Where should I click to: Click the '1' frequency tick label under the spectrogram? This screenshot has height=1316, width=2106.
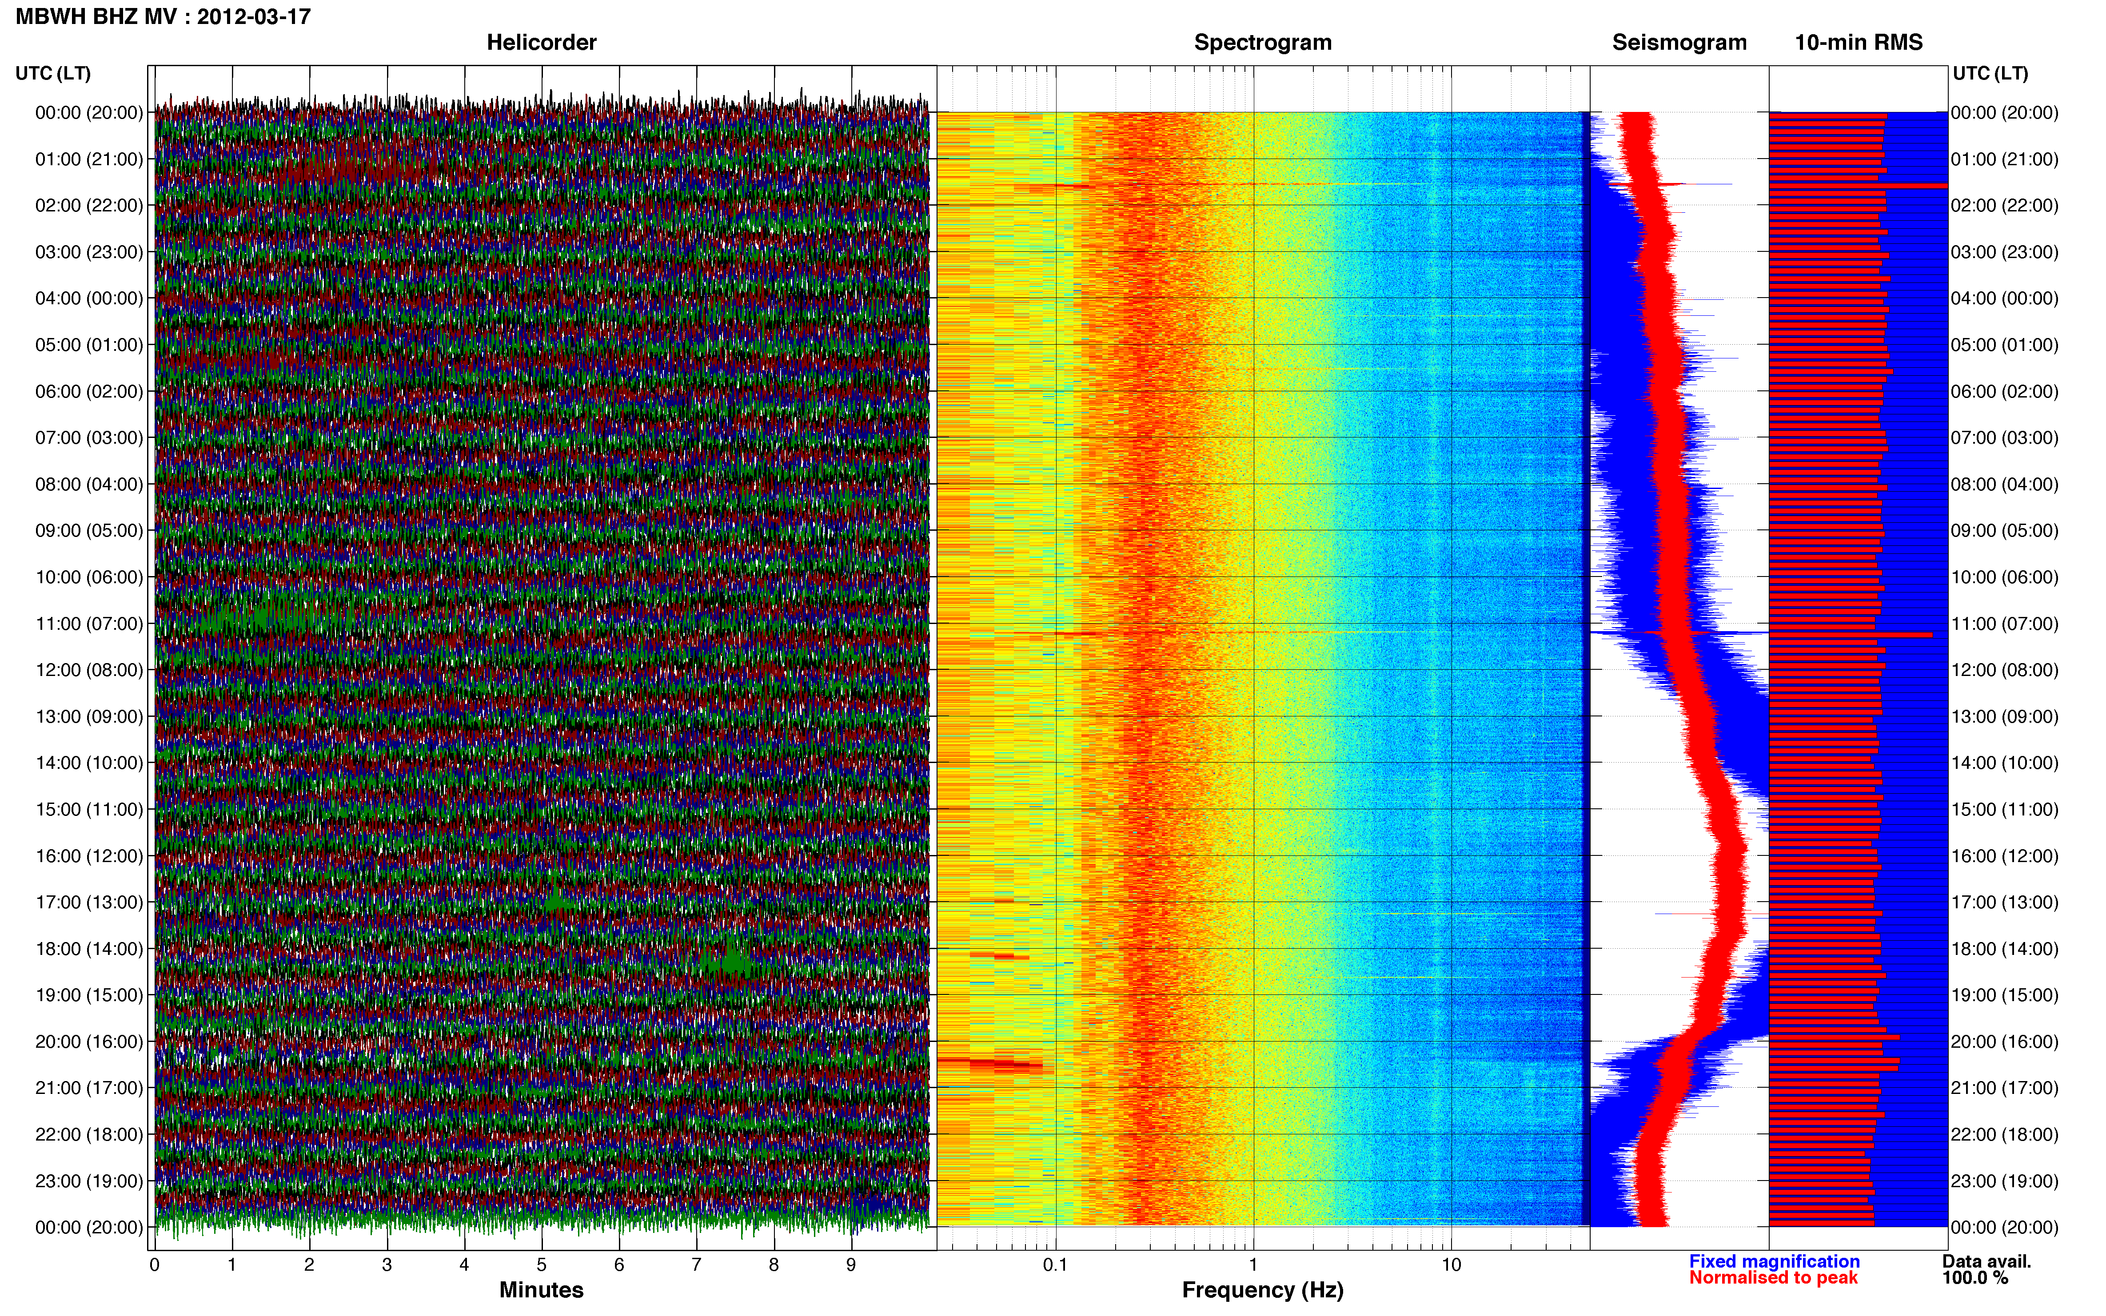pyautogui.click(x=1254, y=1264)
